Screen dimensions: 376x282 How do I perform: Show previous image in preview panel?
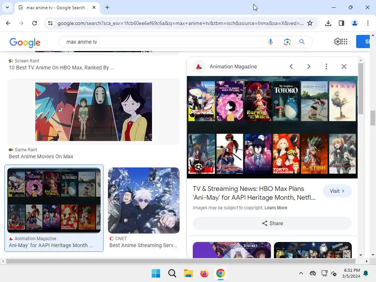click(x=291, y=66)
